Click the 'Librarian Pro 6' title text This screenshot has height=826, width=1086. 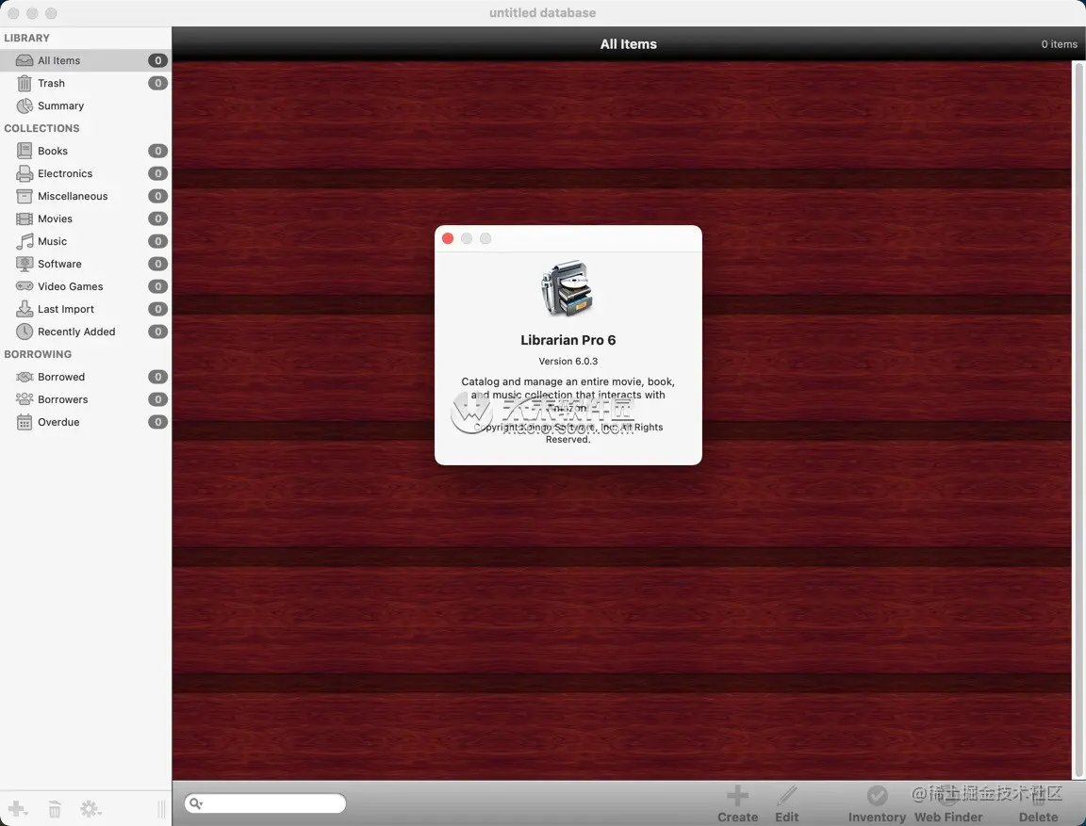pos(568,340)
